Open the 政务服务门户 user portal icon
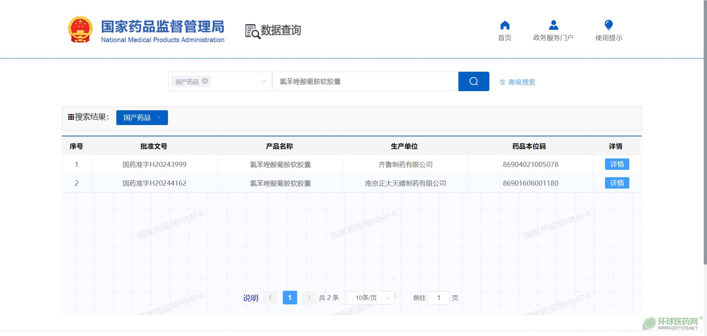 [553, 25]
